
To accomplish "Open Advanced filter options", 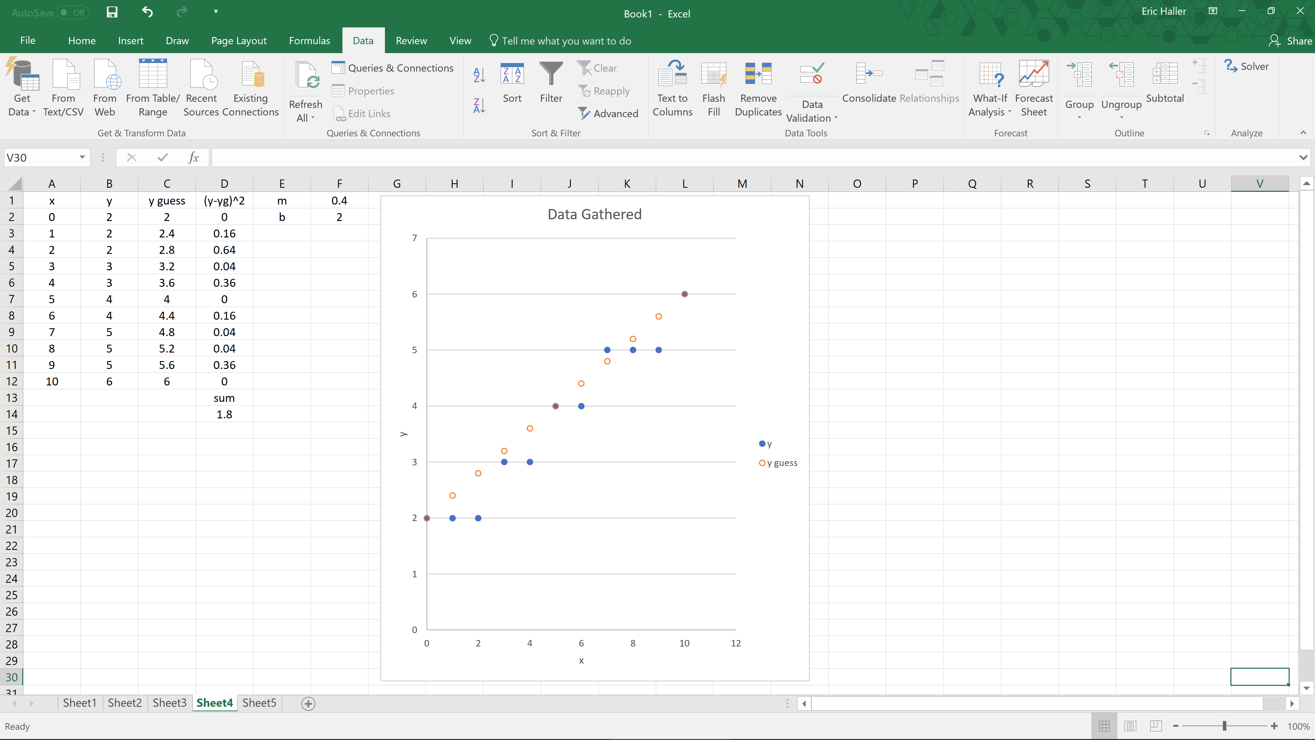I will 608,113.
